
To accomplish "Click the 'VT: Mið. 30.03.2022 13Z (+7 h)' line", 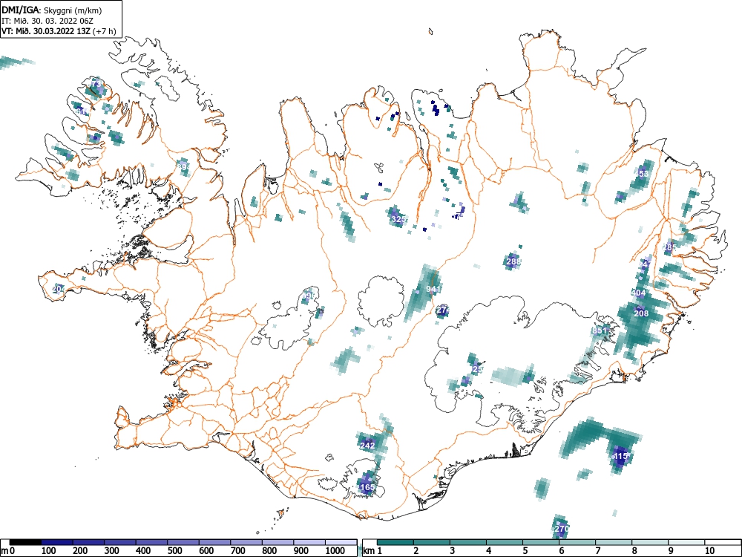I will pos(59,31).
